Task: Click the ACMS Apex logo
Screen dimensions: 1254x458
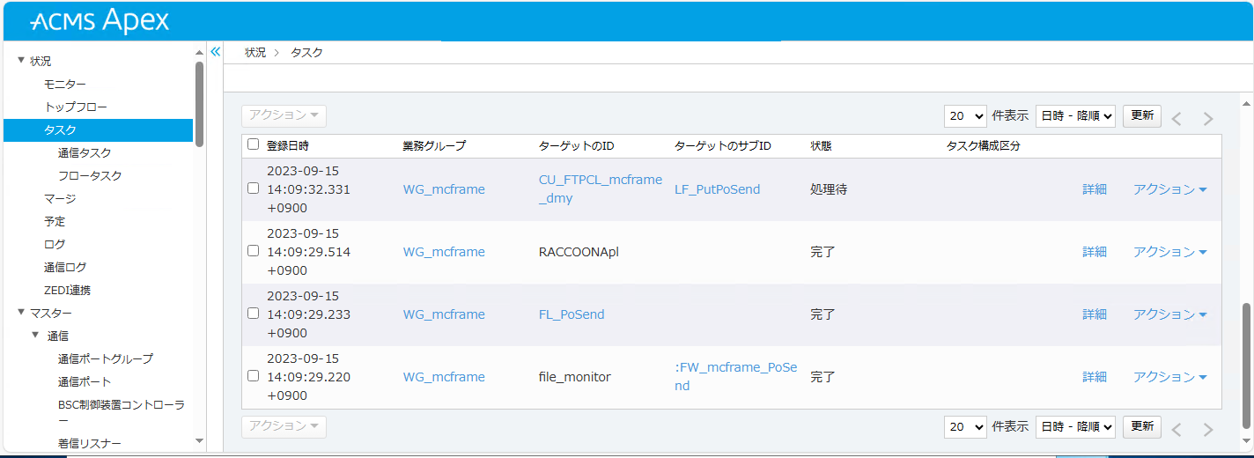Action: pos(100,20)
